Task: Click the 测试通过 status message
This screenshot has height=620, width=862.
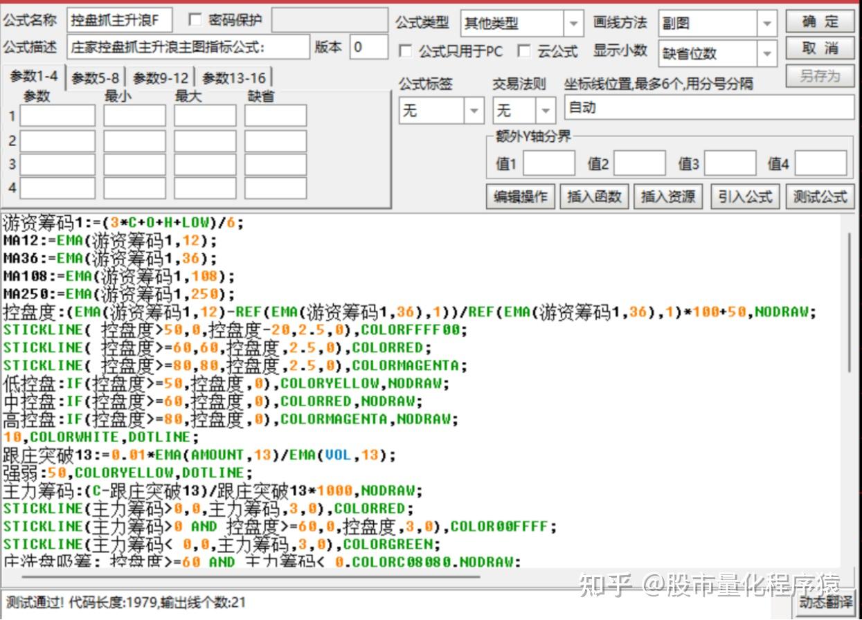Action: coord(125,603)
